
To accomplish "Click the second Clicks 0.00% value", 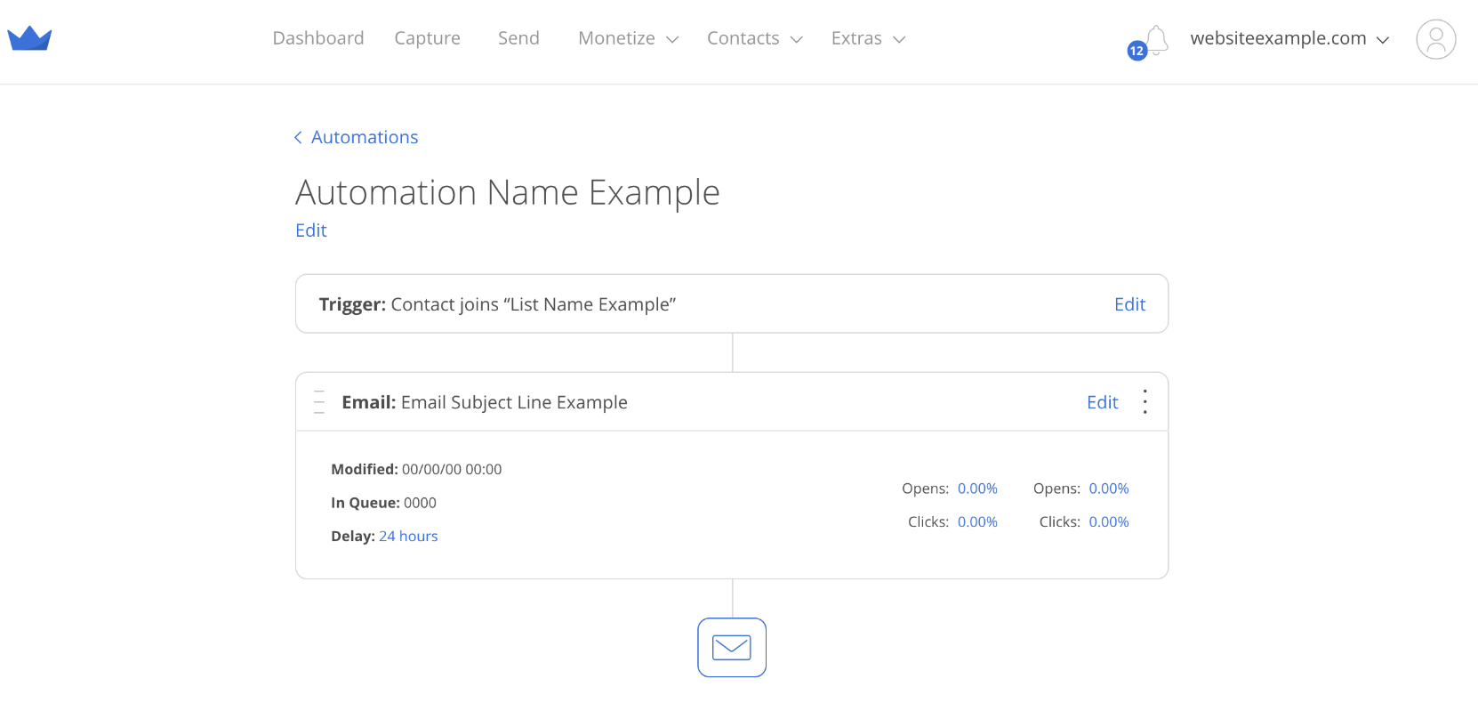I will tap(1109, 522).
